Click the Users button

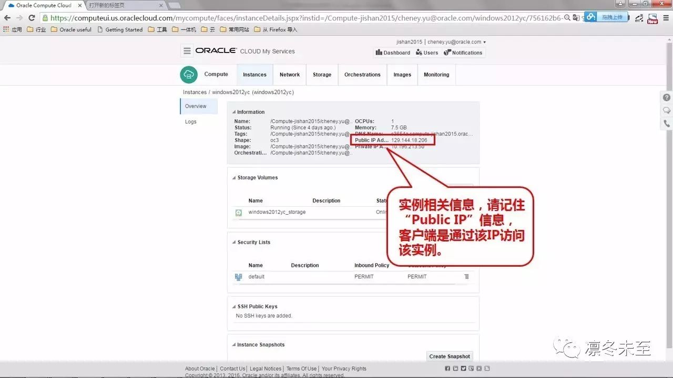427,52
